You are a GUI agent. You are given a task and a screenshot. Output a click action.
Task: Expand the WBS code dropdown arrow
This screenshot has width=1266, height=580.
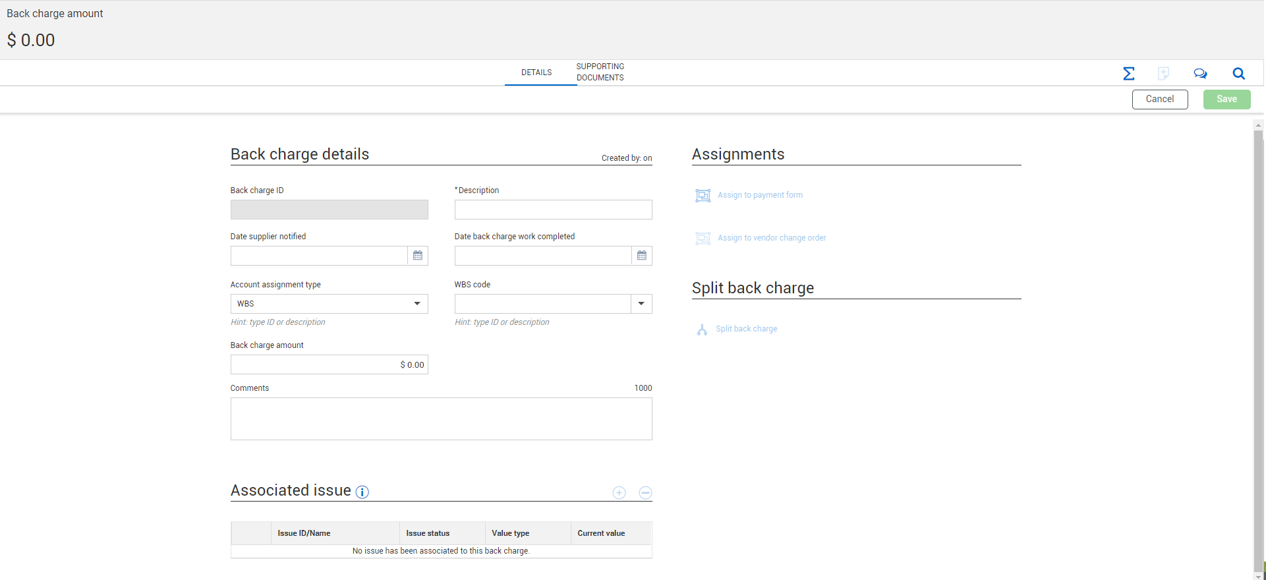tap(641, 304)
